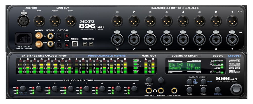Click the AC power inlet socket
253x104 pixels.
point(24,39)
